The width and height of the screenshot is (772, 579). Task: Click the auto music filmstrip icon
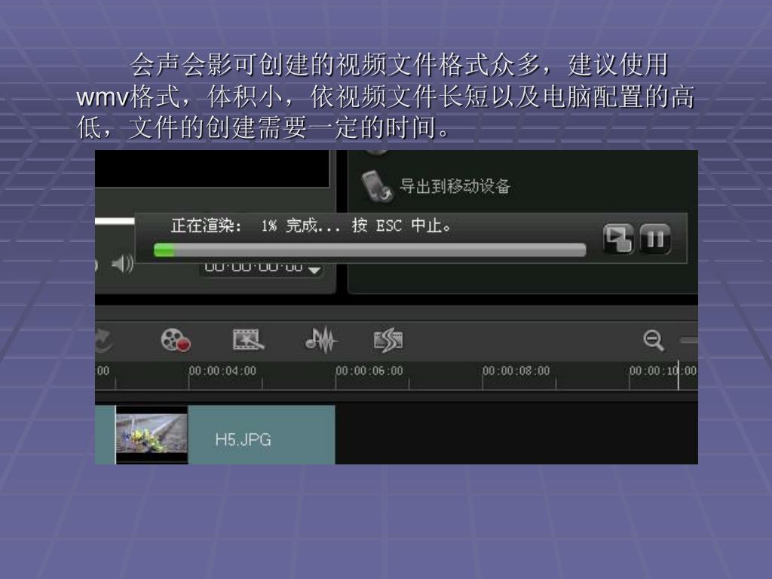(388, 340)
